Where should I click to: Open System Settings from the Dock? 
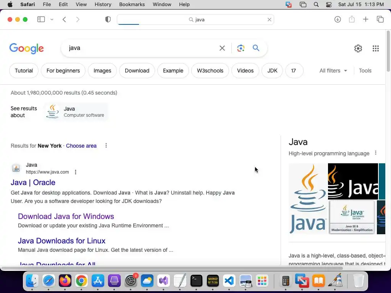tap(131, 281)
